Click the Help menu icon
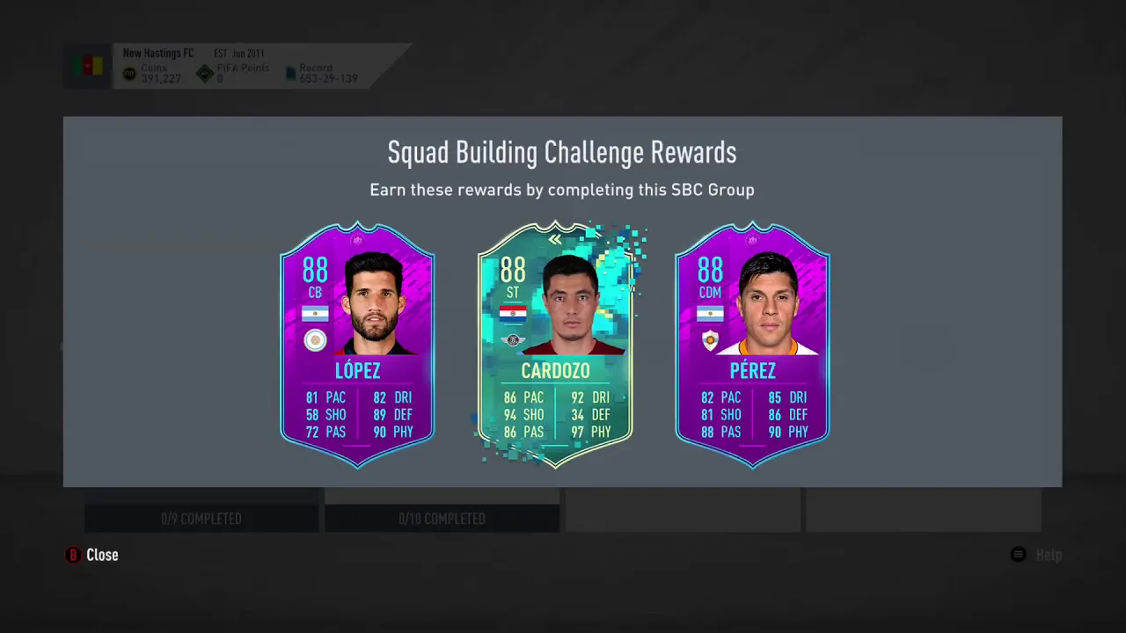Screen dimensions: 1126x633 [1018, 555]
